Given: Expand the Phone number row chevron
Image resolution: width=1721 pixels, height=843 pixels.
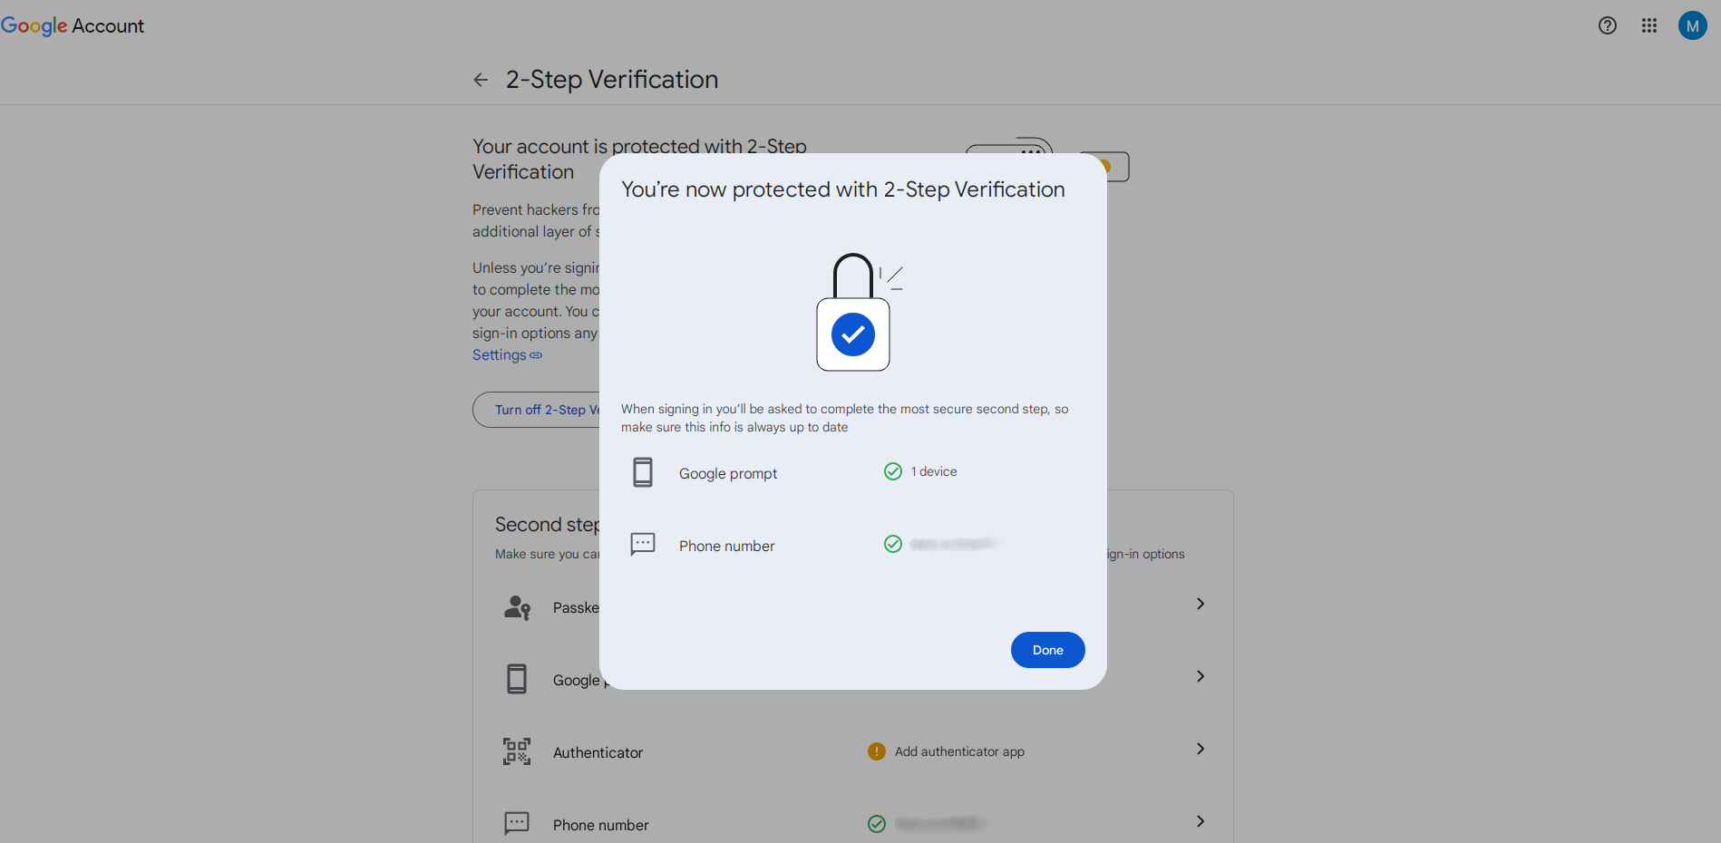Looking at the screenshot, I should pos(1200,821).
